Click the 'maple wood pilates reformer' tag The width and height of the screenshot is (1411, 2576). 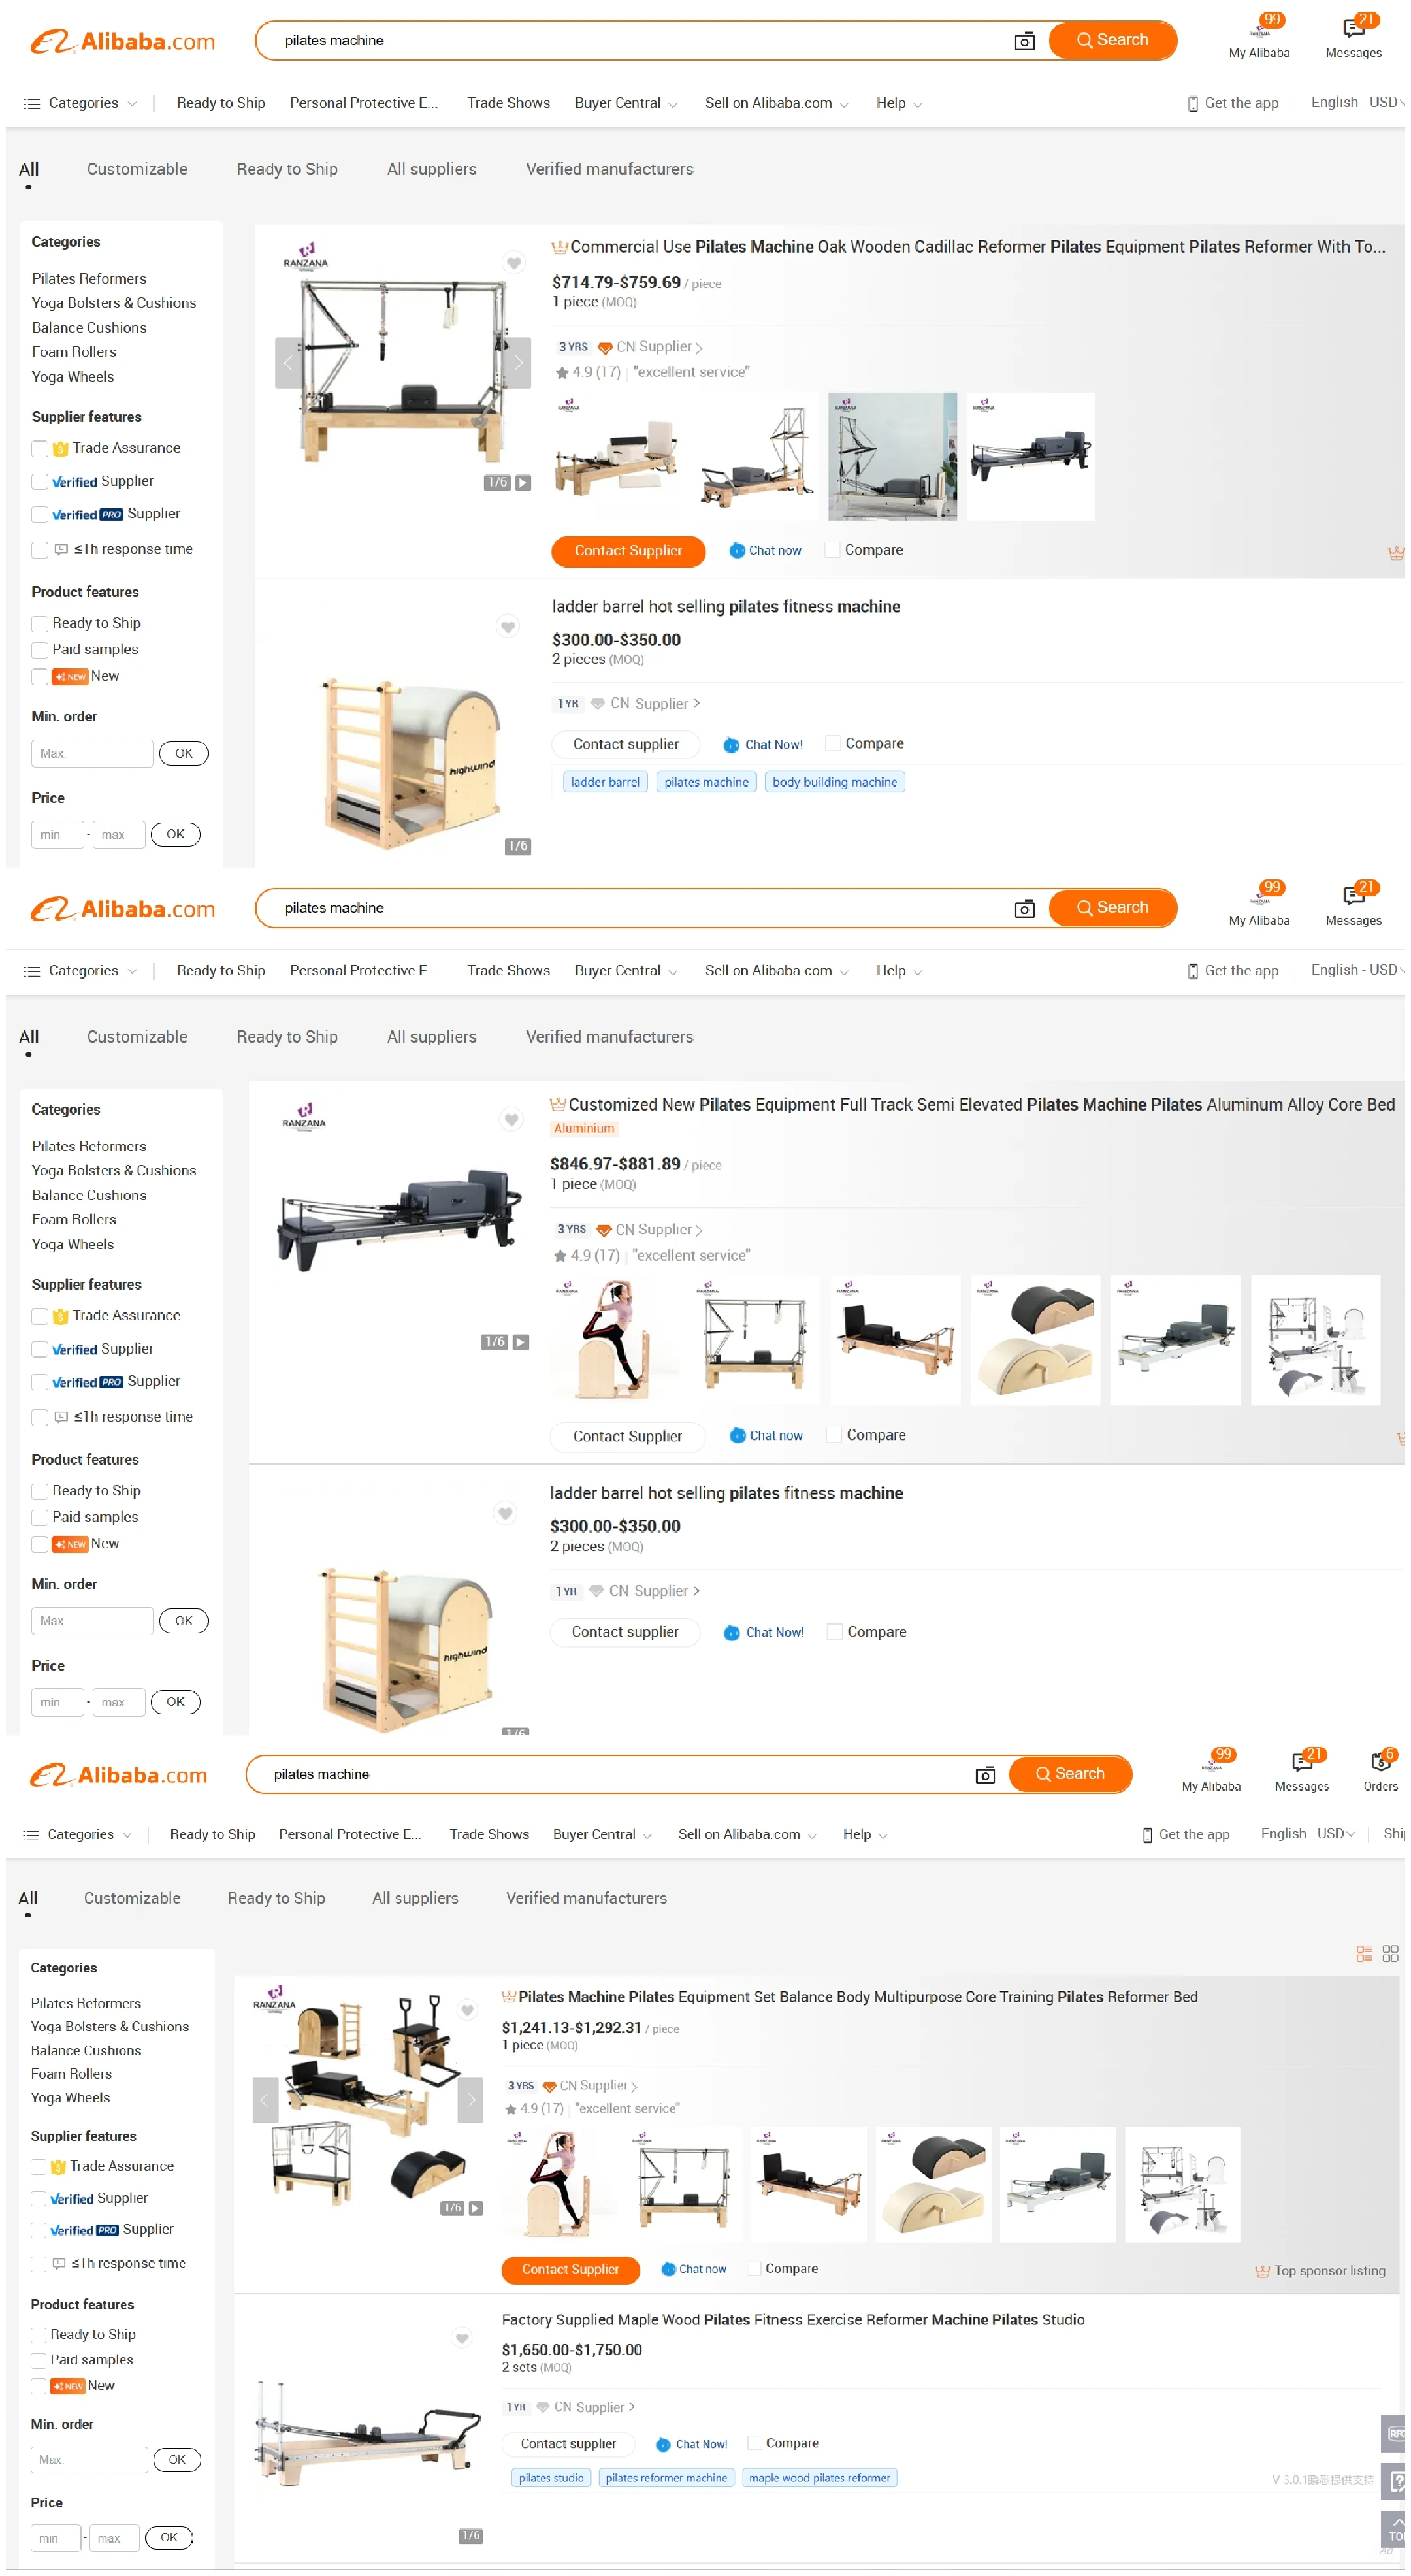point(819,2478)
